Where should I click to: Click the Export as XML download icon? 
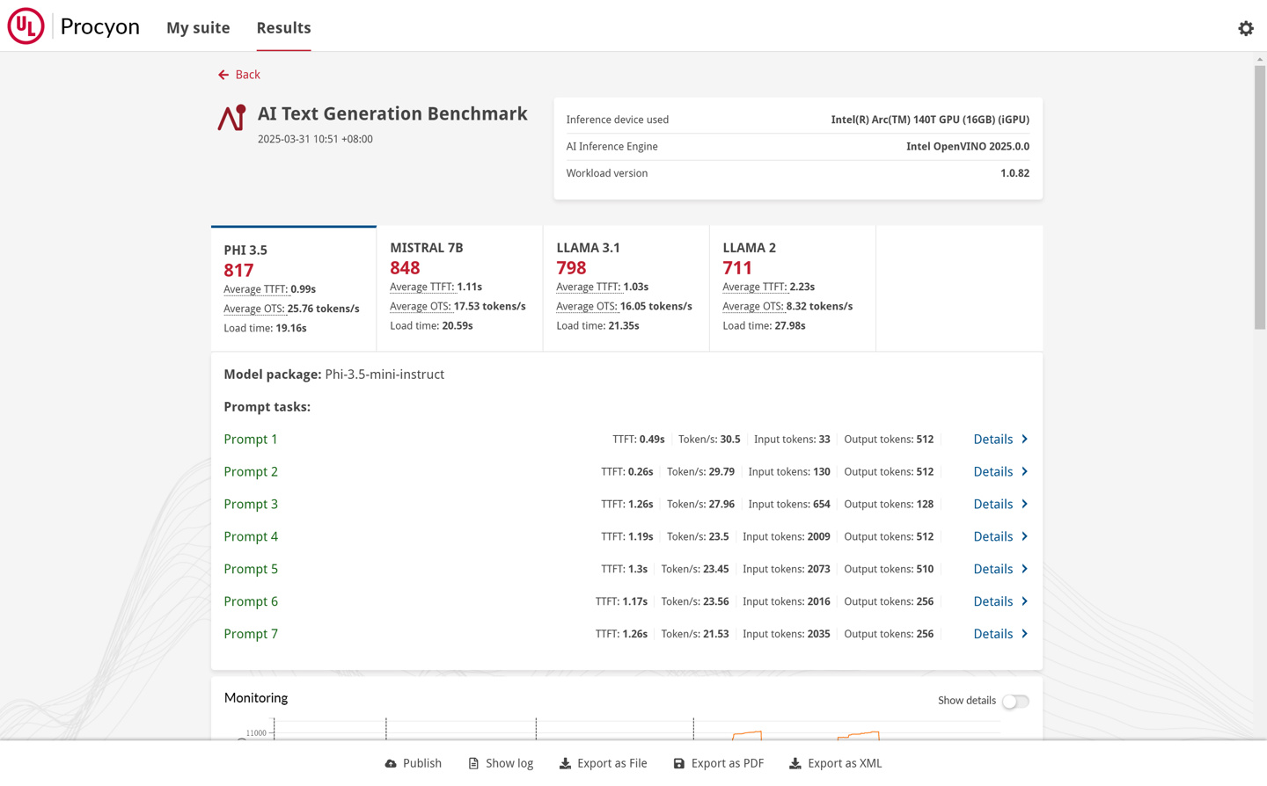795,764
